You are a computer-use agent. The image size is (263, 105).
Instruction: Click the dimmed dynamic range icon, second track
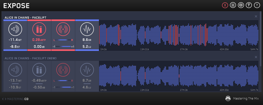[x=87, y=70]
